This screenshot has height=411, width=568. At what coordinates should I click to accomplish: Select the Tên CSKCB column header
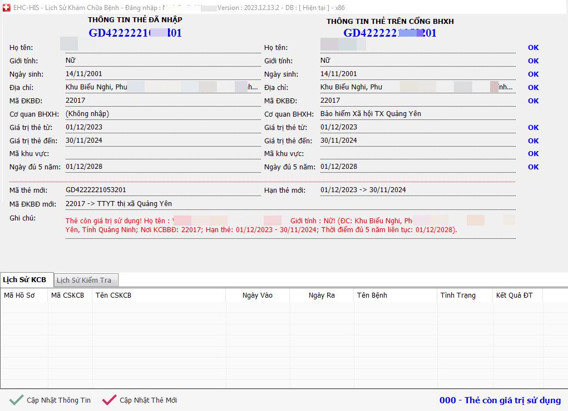tap(113, 295)
